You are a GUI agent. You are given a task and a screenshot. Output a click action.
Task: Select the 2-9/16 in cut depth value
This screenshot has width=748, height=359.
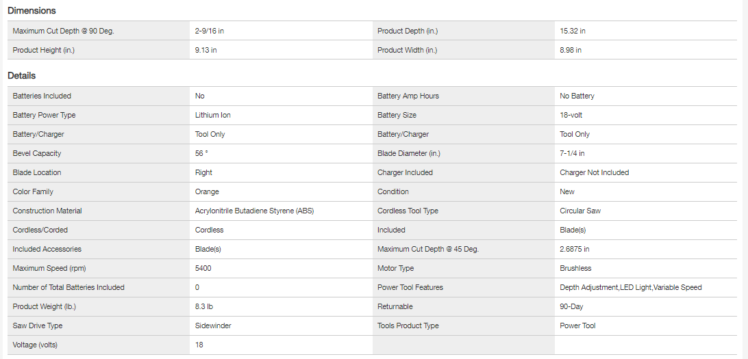[210, 31]
